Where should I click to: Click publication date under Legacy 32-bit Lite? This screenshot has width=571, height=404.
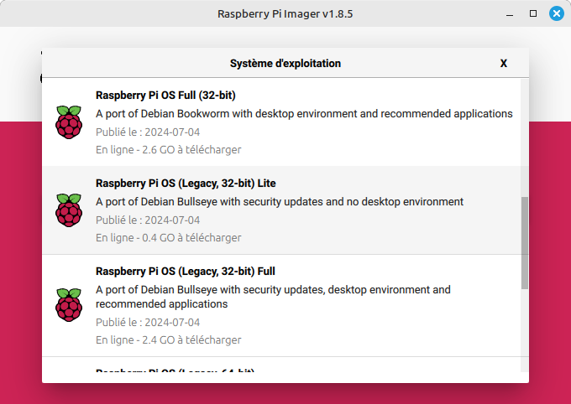[148, 220]
